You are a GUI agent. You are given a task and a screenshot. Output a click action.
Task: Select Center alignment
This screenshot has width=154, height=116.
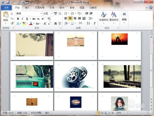[x=70, y=18]
